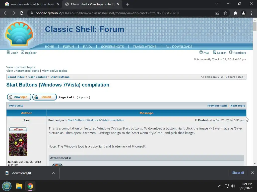The height and width of the screenshot is (192, 257).
Task: Bookmark this page with the star
Action: click(x=225, y=13)
